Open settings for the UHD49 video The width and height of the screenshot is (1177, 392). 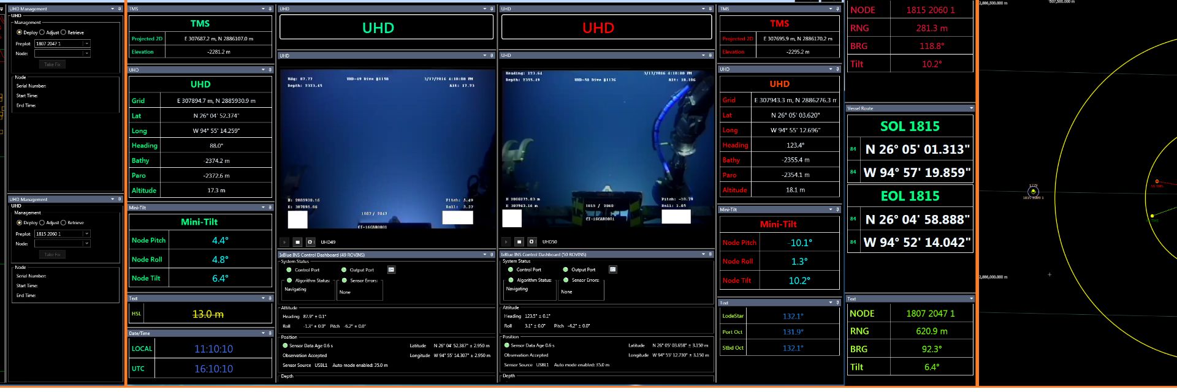click(310, 242)
